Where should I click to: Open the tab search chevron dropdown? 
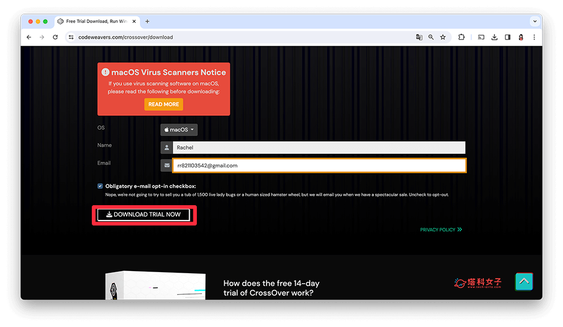click(534, 21)
